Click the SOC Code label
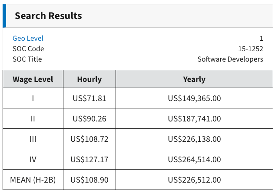275x193 pixels. click(x=28, y=49)
